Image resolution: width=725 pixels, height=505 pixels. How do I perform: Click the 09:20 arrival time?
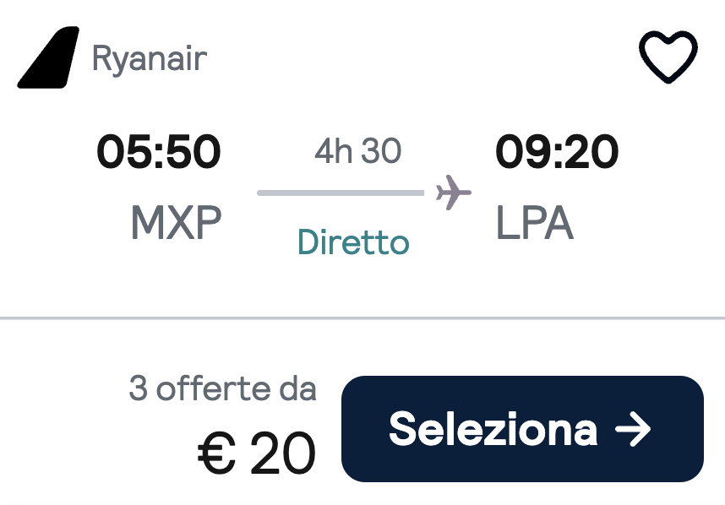(x=557, y=151)
